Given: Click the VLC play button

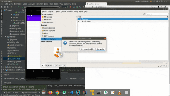Looking at the screenshot, I should (x=42, y=66).
